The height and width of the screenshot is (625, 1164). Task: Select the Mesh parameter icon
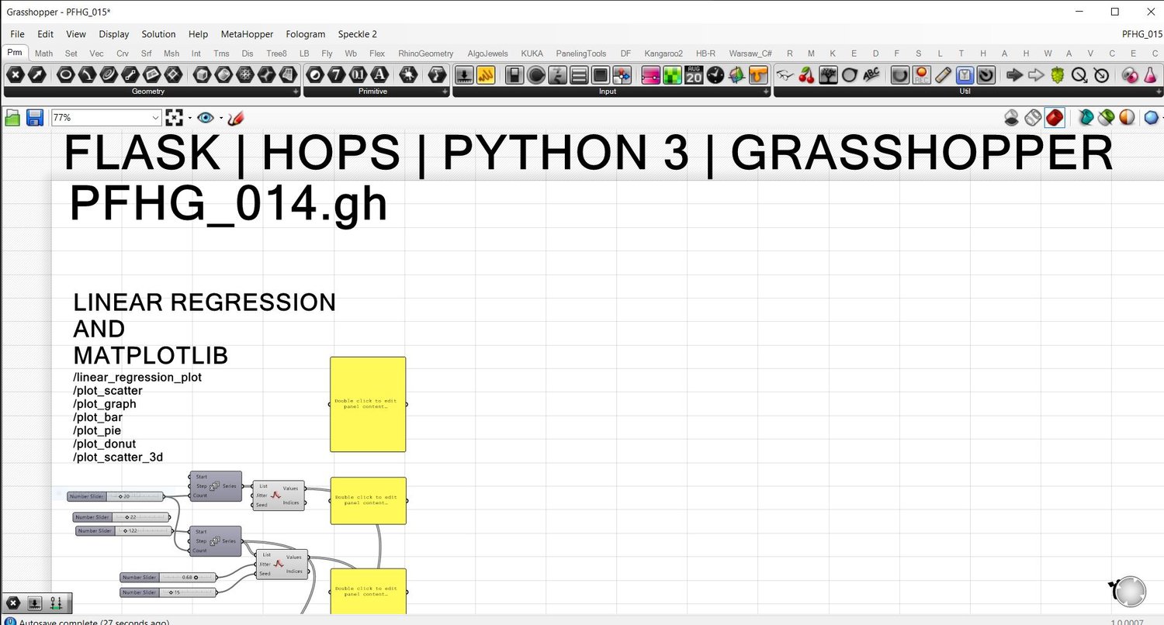click(x=245, y=75)
